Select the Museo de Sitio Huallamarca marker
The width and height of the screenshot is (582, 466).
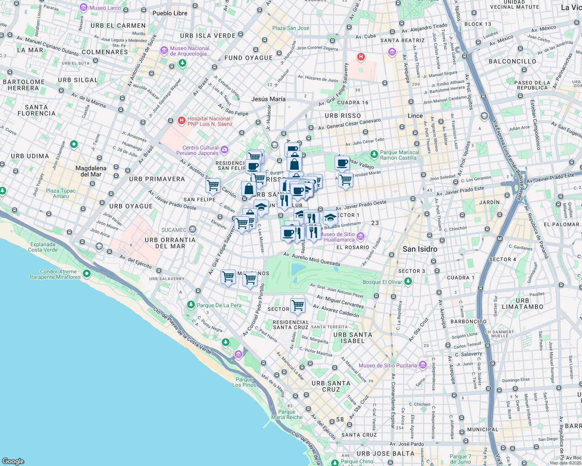click(x=360, y=236)
